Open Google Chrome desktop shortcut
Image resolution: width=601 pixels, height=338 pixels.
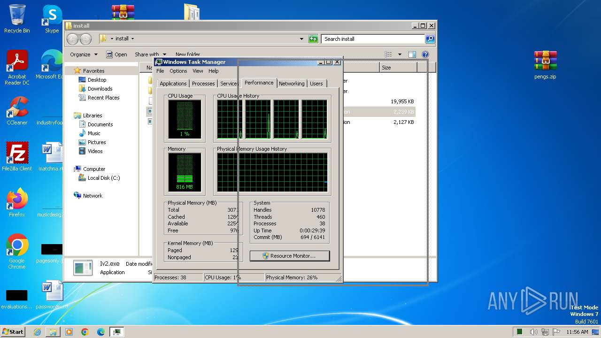(x=17, y=252)
